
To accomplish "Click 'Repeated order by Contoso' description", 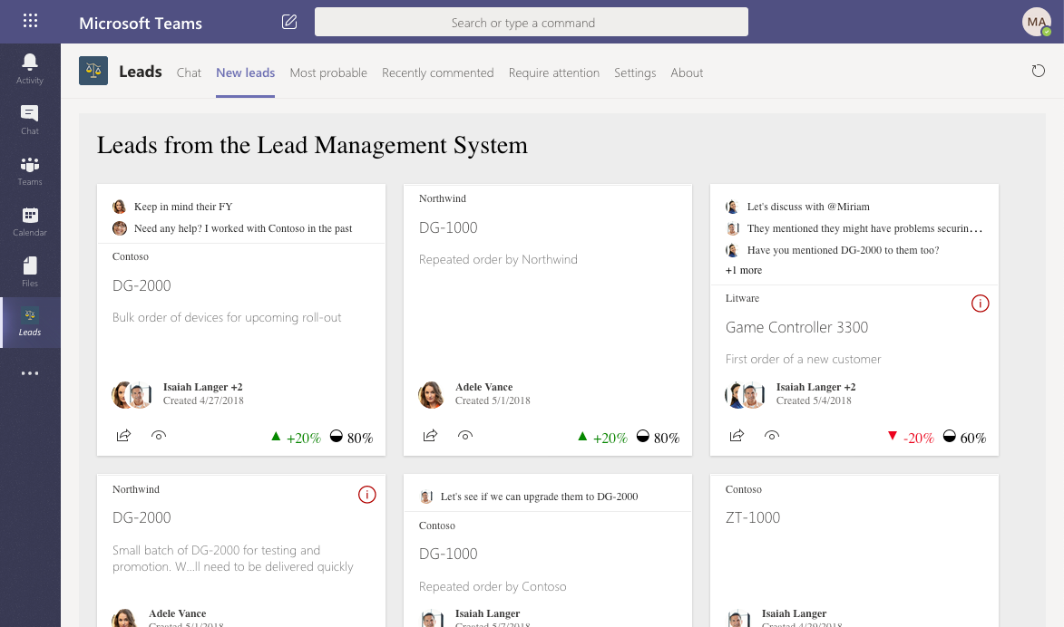I will tap(493, 586).
